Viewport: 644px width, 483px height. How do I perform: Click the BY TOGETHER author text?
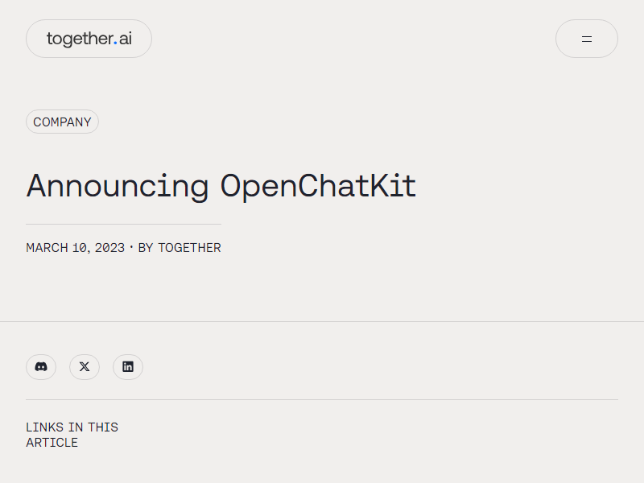coord(180,248)
